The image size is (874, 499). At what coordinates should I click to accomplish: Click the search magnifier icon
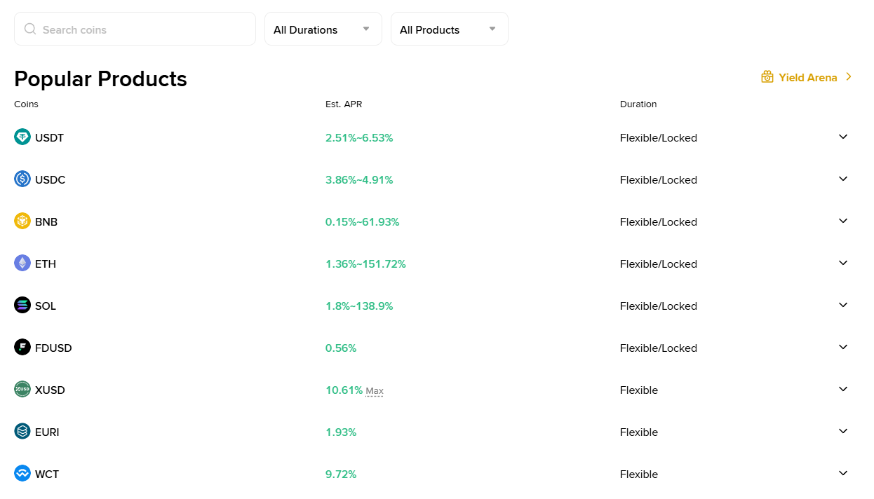click(x=29, y=29)
